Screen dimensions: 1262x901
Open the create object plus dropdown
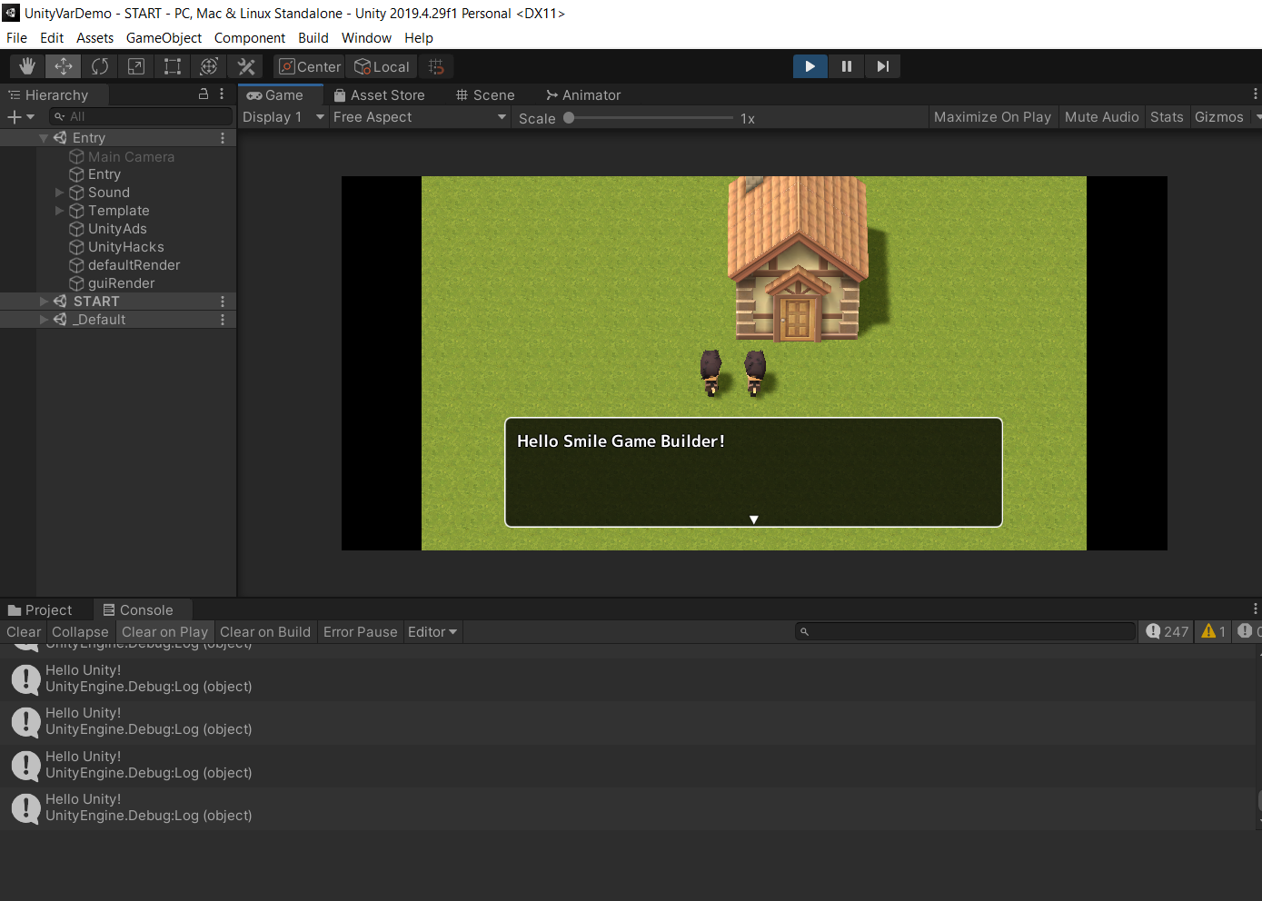pos(20,116)
